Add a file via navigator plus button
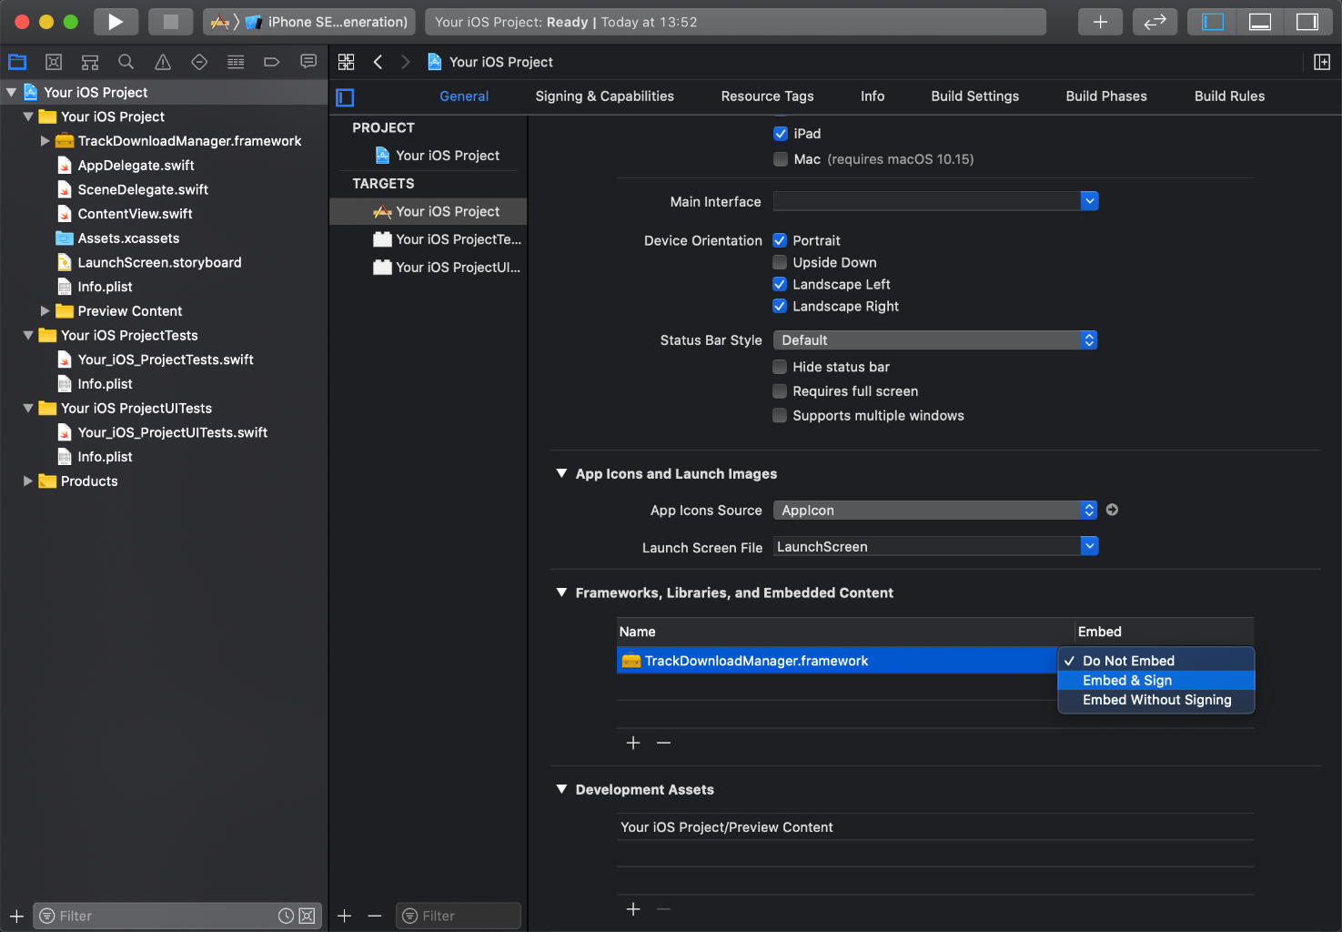 tap(16, 916)
